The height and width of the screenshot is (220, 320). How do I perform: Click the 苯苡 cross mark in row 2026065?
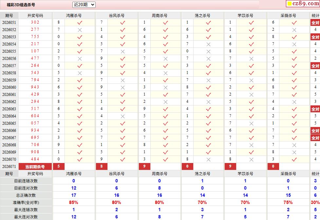click(x=252, y=123)
